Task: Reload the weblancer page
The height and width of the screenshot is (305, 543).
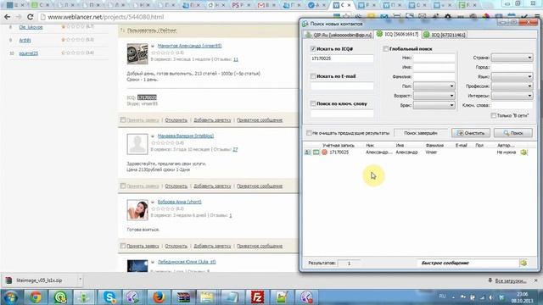Action: pyautogui.click(x=31, y=17)
